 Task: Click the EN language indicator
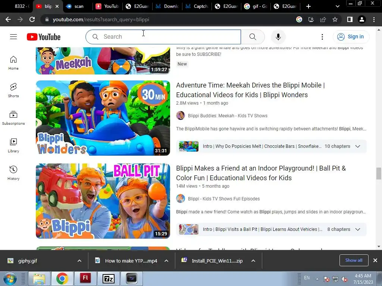pyautogui.click(x=307, y=278)
